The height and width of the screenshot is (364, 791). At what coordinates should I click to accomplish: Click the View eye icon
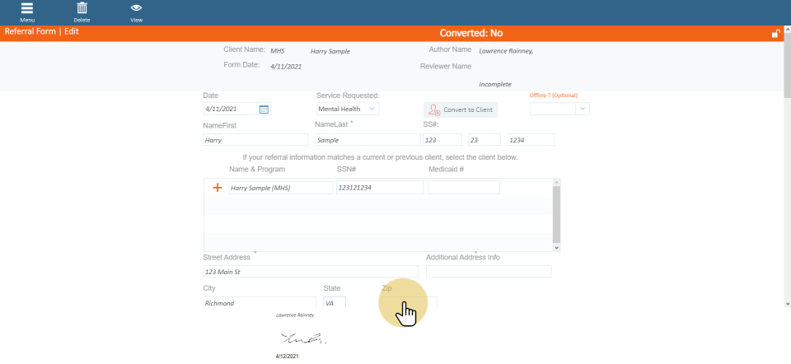tap(136, 10)
